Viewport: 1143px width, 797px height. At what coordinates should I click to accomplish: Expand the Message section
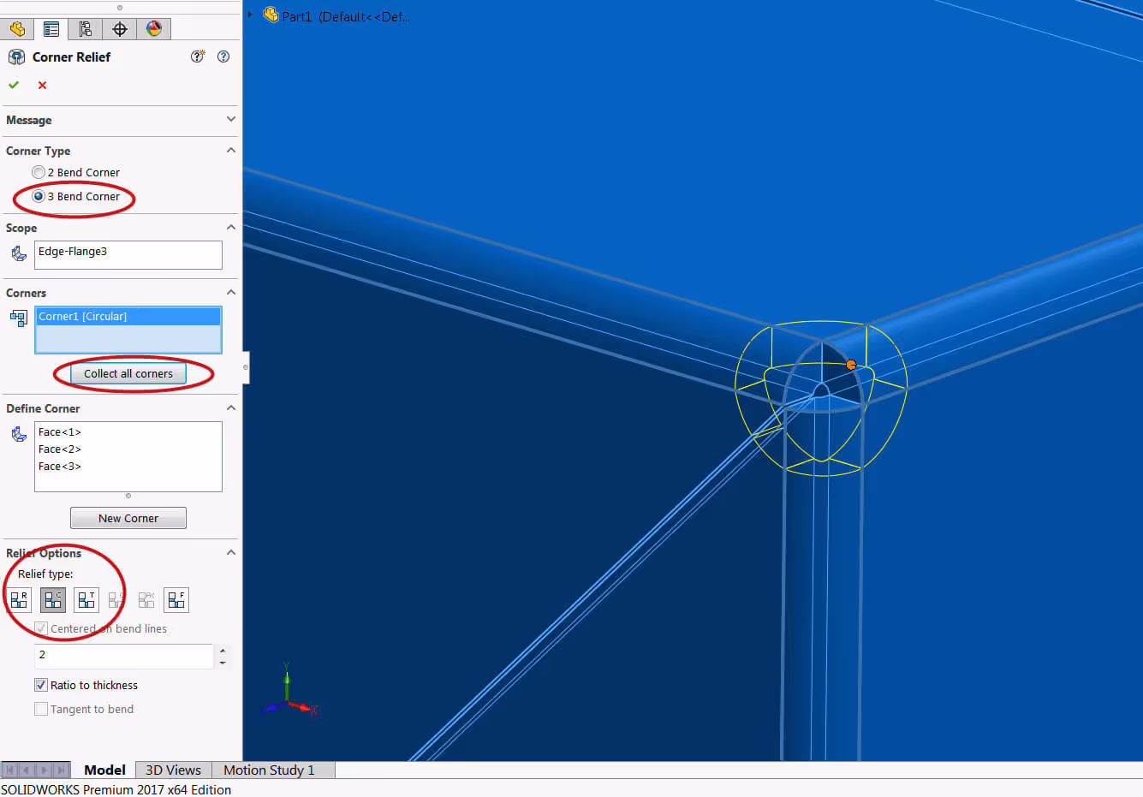coord(230,119)
